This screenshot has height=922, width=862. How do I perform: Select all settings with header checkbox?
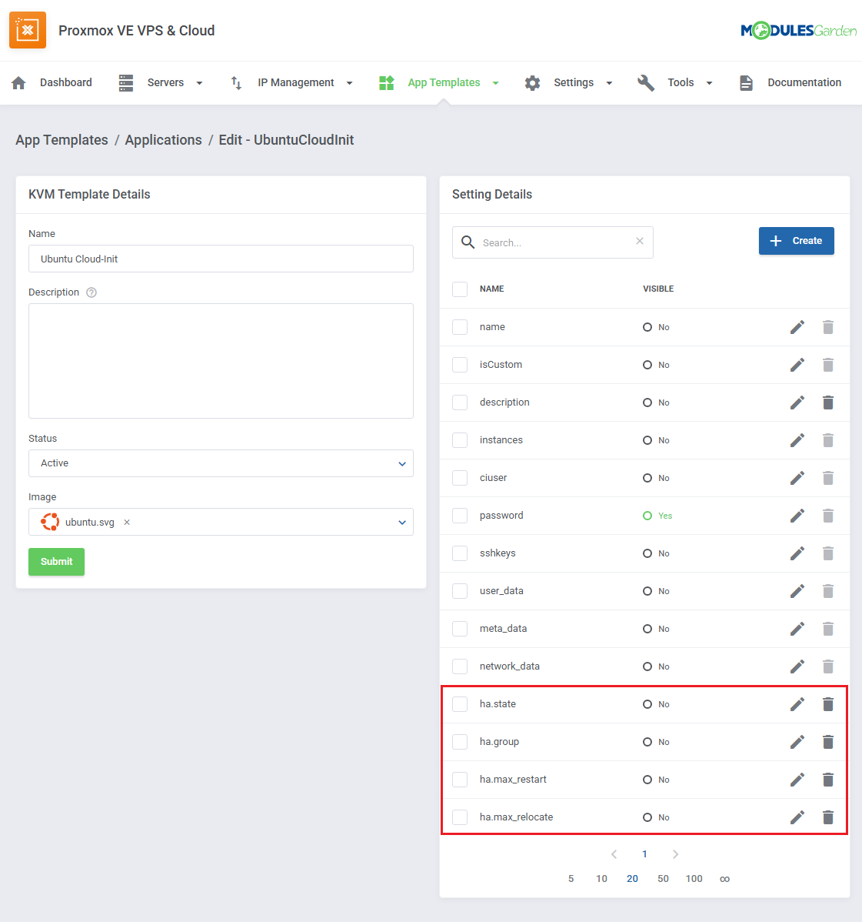[x=460, y=289]
